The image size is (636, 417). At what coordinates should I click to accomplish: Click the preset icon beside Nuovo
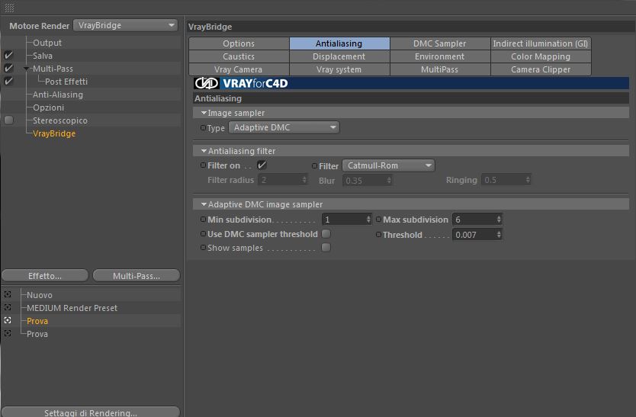[x=8, y=294]
